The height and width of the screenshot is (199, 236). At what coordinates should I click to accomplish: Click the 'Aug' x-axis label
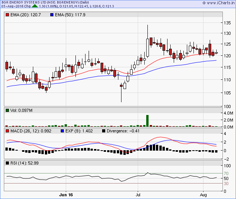coord(204,195)
